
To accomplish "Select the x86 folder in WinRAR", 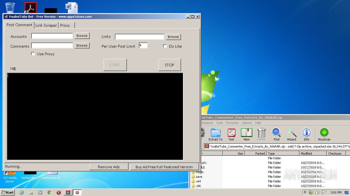I will coord(198,186).
